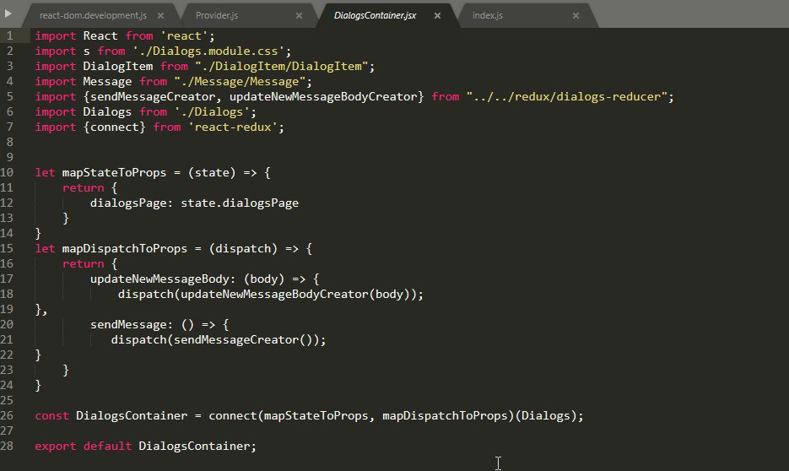Viewport: 789px width, 471px height.
Task: Click {connect} in line 7 import
Action: pyautogui.click(x=114, y=127)
